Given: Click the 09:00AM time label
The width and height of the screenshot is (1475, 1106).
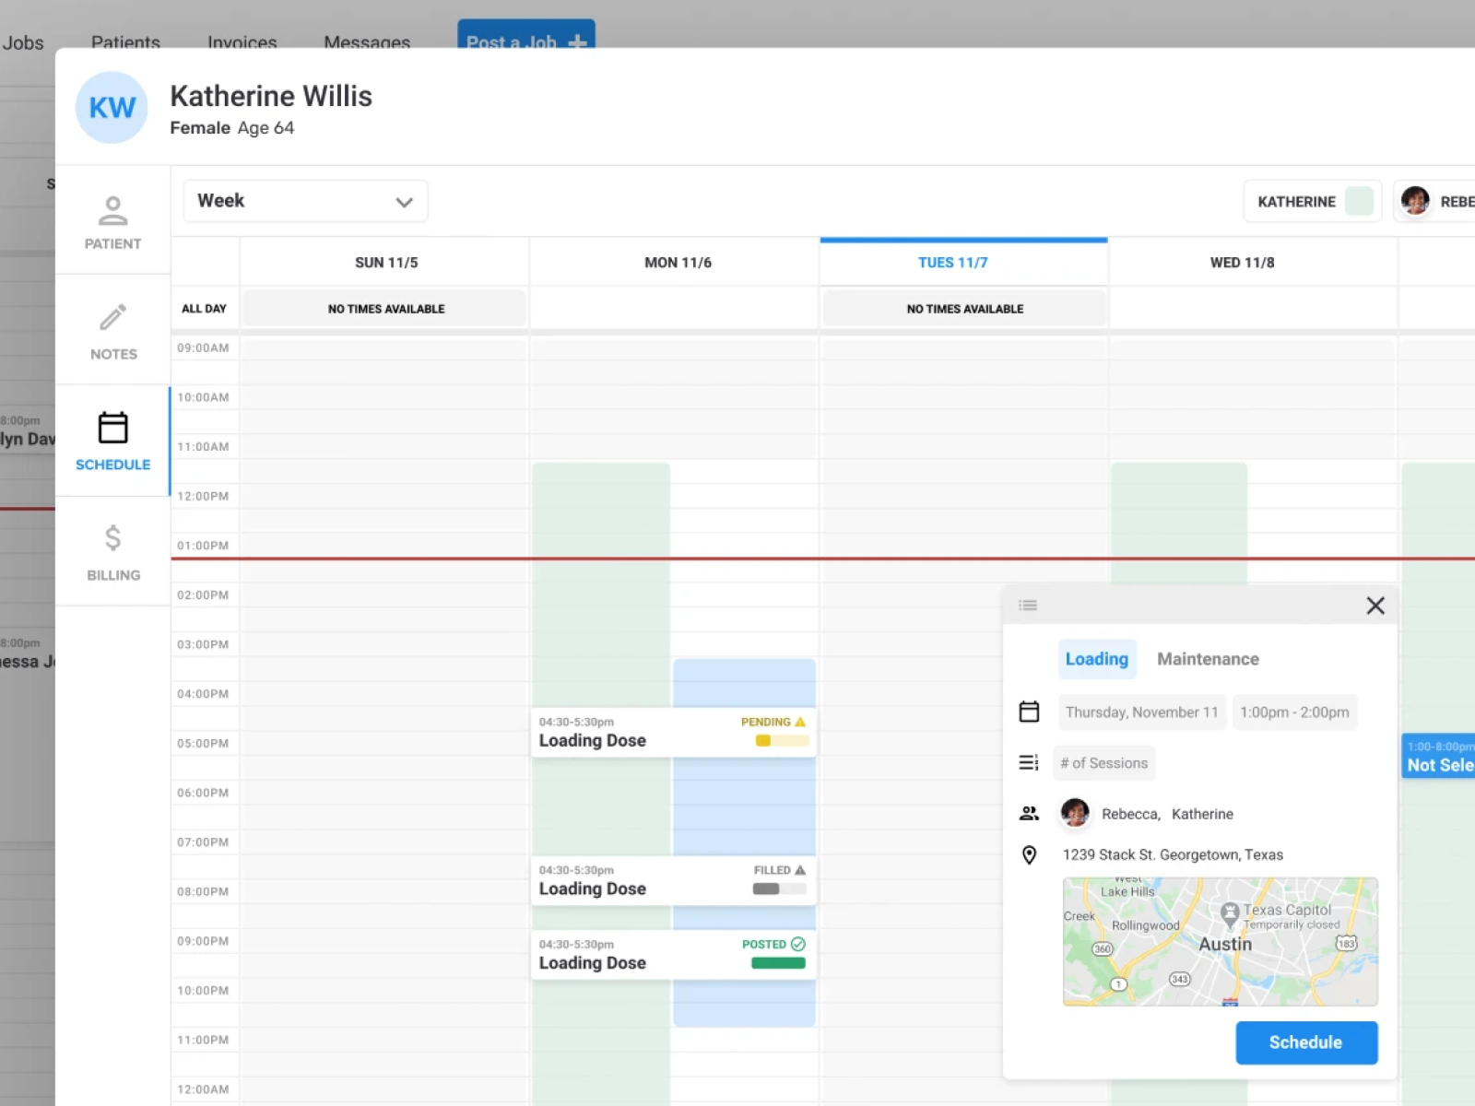Looking at the screenshot, I should click(x=203, y=347).
